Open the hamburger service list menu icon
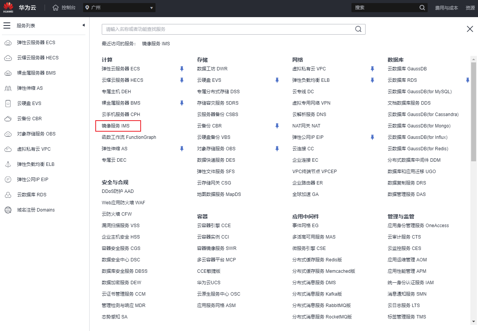This screenshot has width=478, height=331. (7, 25)
